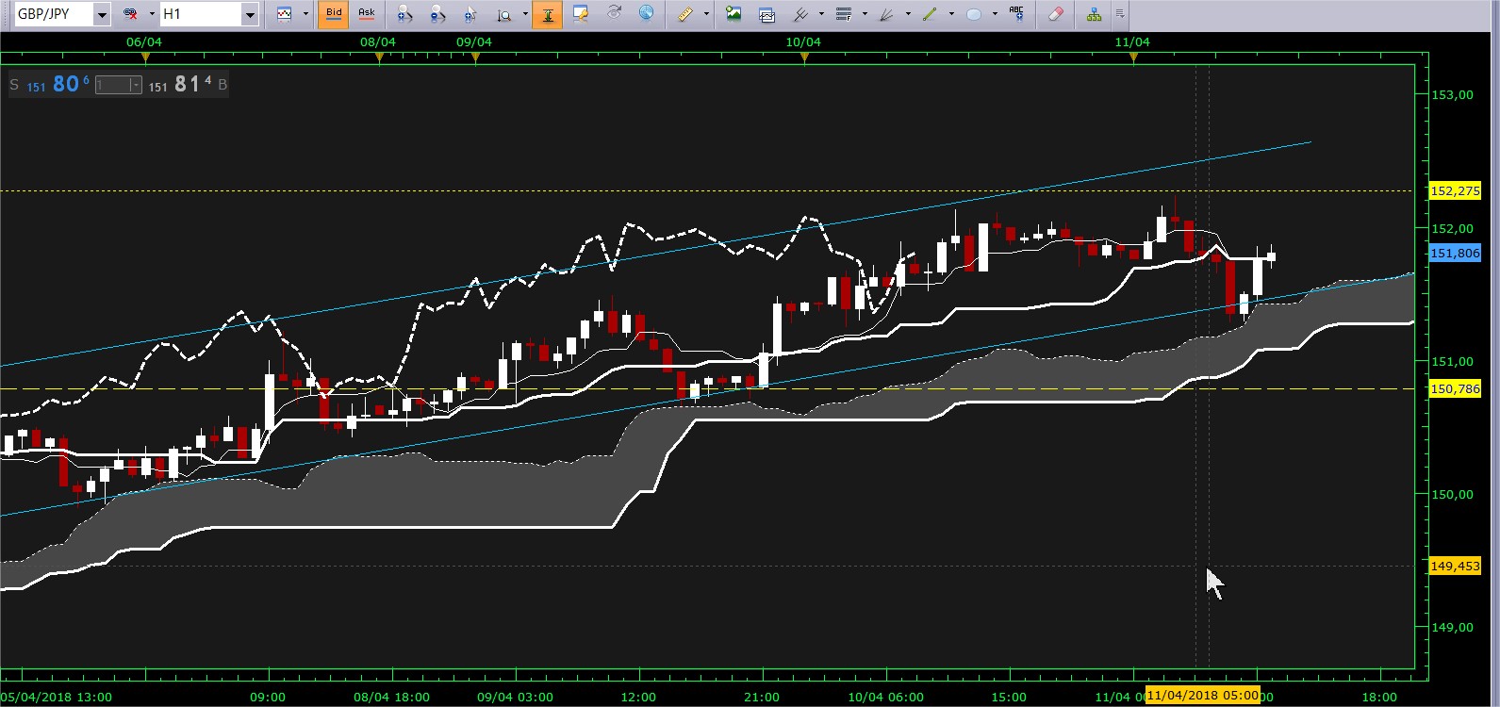Click the B buy button at 151.814

click(x=188, y=84)
